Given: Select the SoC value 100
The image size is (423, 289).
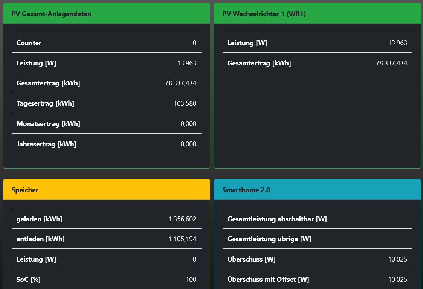Looking at the screenshot, I should point(191,280).
